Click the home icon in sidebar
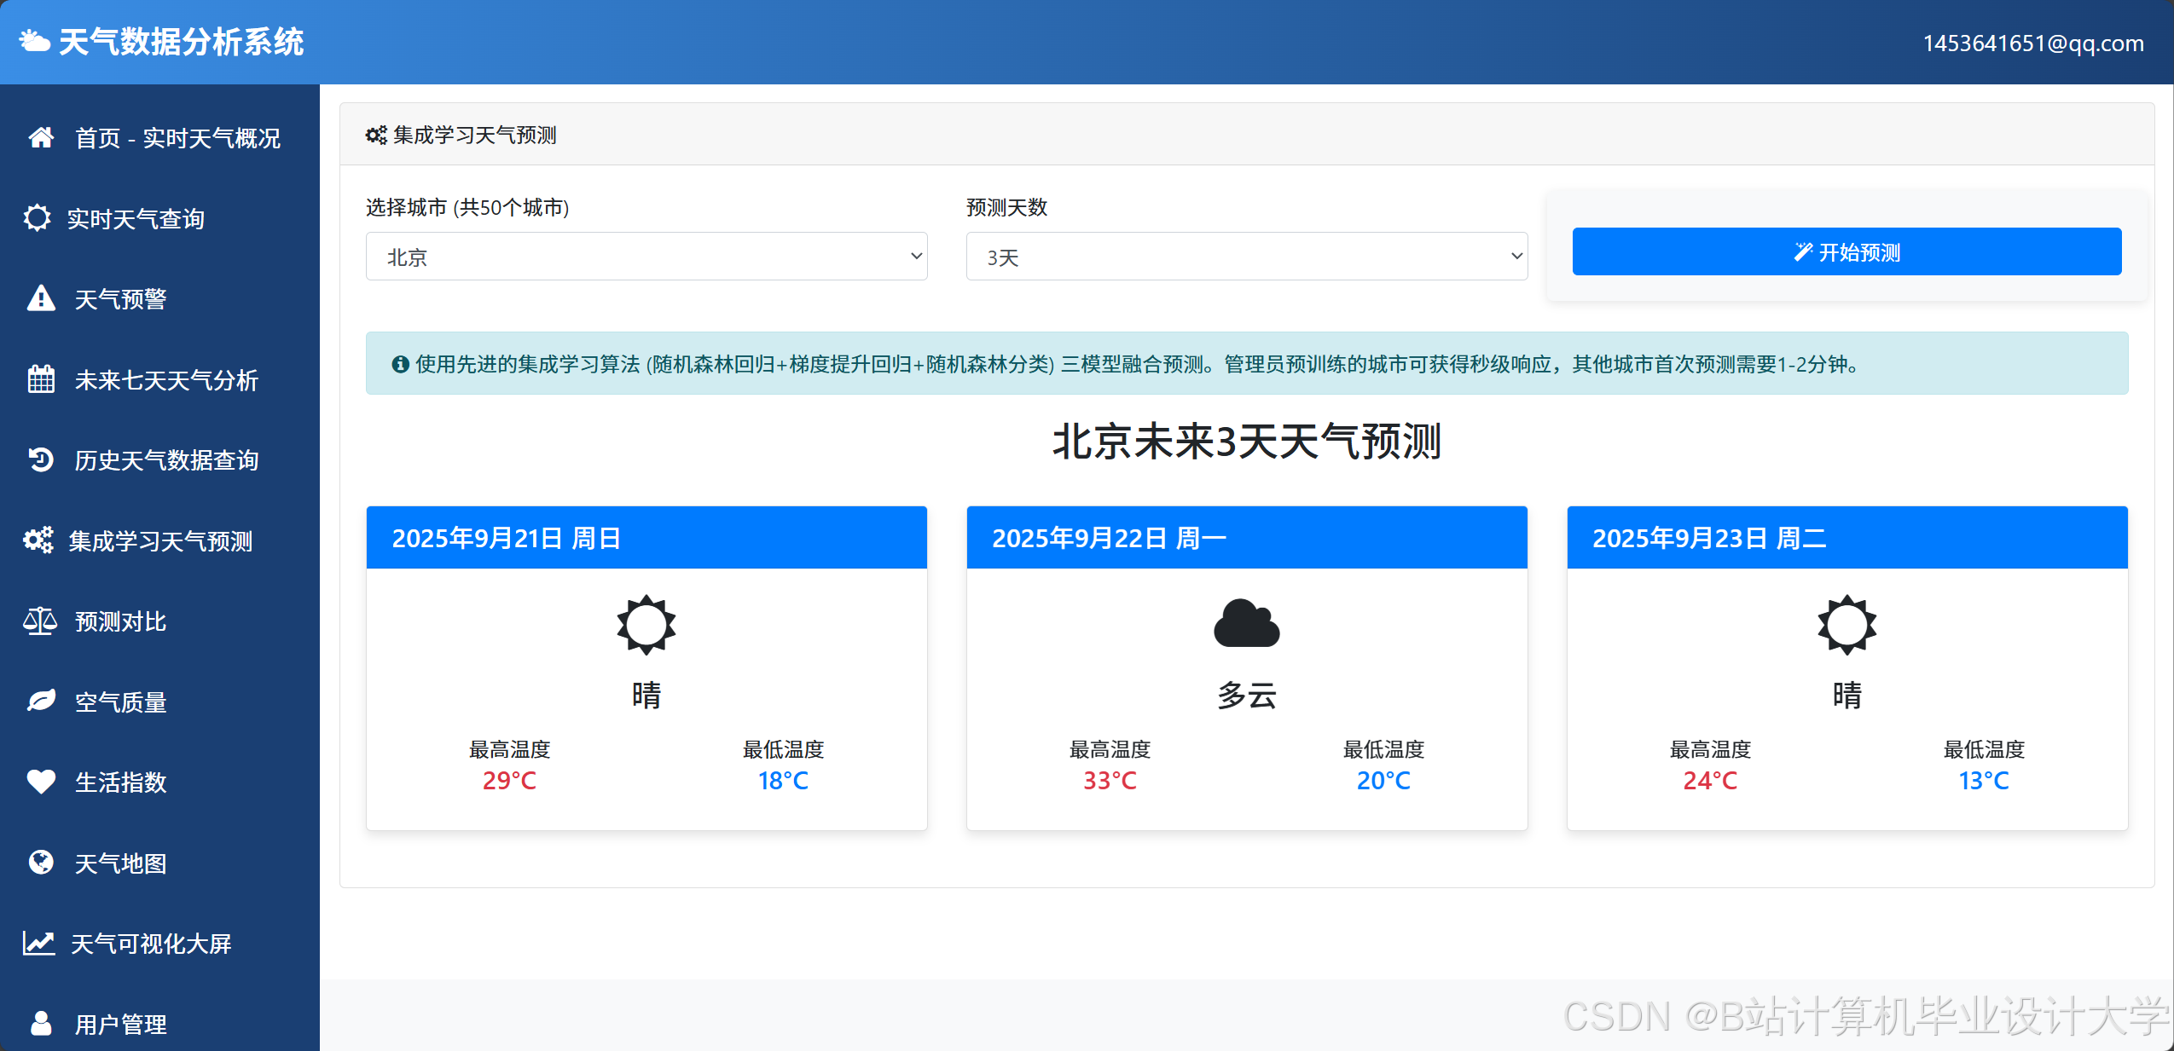The height and width of the screenshot is (1051, 2174). pos(41,137)
